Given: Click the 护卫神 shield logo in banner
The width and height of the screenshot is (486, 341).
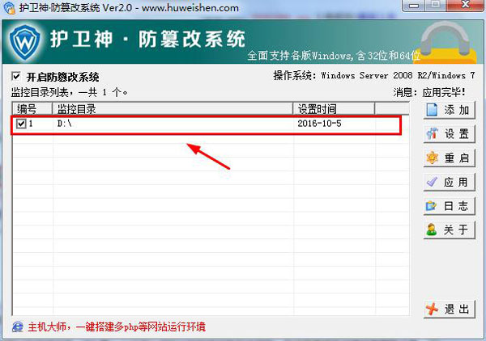Looking at the screenshot, I should [x=24, y=41].
